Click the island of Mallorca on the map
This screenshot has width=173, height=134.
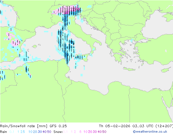[x=35, y=46]
